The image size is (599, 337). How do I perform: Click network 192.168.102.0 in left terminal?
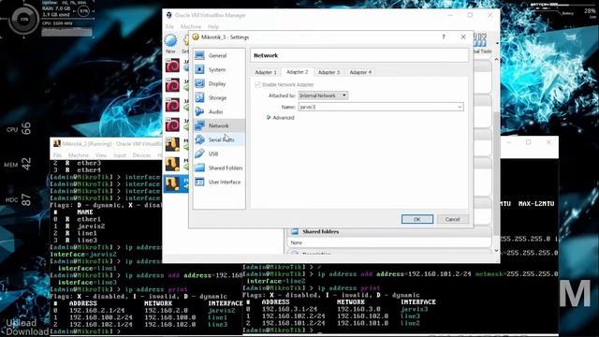(x=170, y=325)
